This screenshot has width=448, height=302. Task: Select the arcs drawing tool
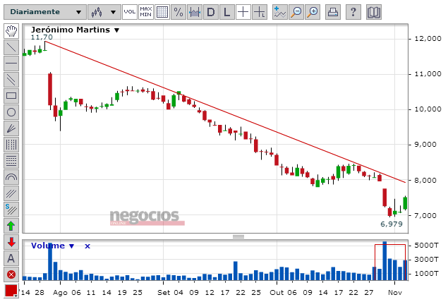pyautogui.click(x=11, y=177)
